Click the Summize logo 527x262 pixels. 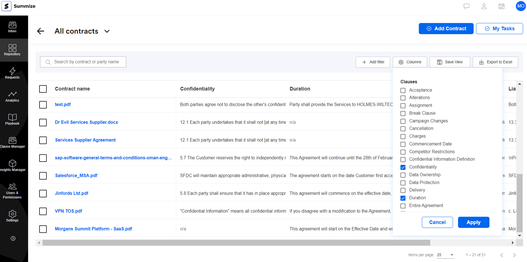pos(19,6)
